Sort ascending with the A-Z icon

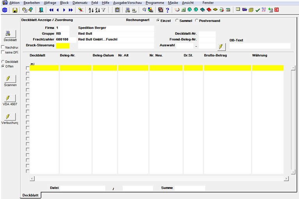point(91,10)
